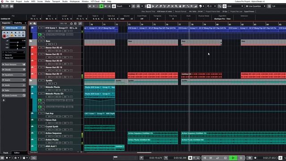
Task: Solo the Fast Arp track
Action: tap(43, 113)
